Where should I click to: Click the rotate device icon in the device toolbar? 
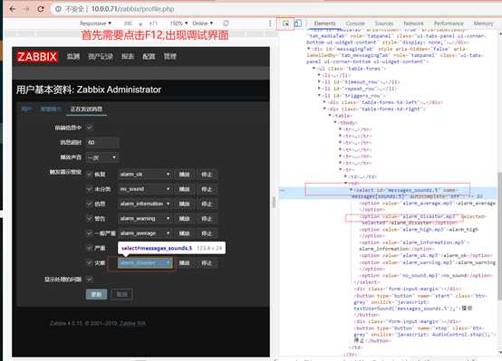click(226, 24)
